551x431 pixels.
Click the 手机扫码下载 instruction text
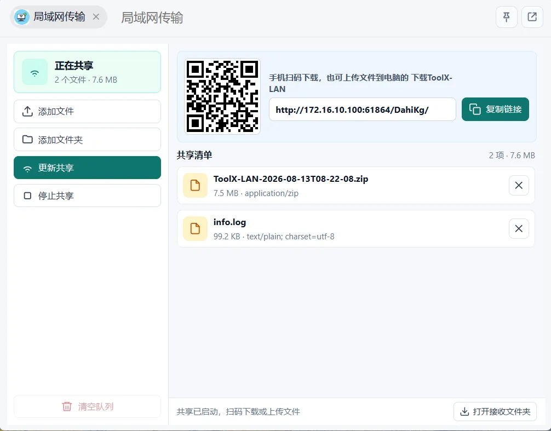point(360,83)
